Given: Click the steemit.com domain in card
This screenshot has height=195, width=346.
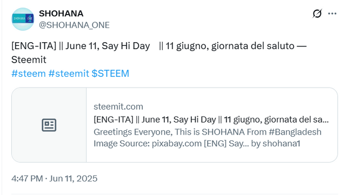Looking at the screenshot, I should tap(118, 107).
